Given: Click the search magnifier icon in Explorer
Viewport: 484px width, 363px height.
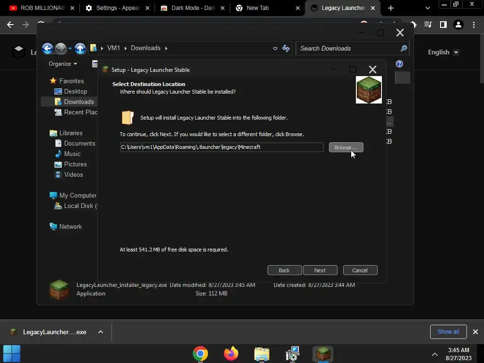Looking at the screenshot, I should click(404, 48).
